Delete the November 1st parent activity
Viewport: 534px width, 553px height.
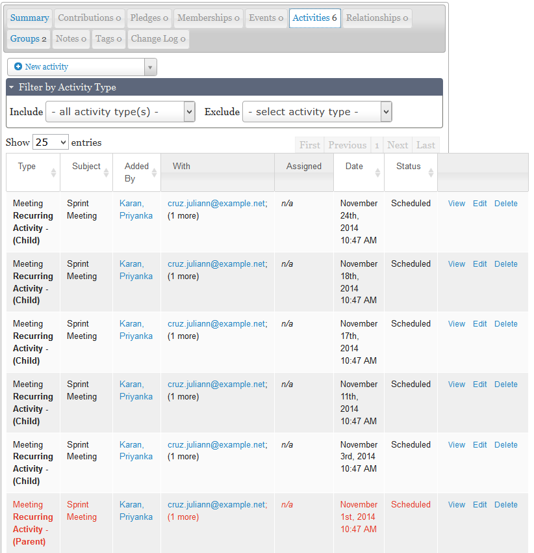tap(506, 505)
